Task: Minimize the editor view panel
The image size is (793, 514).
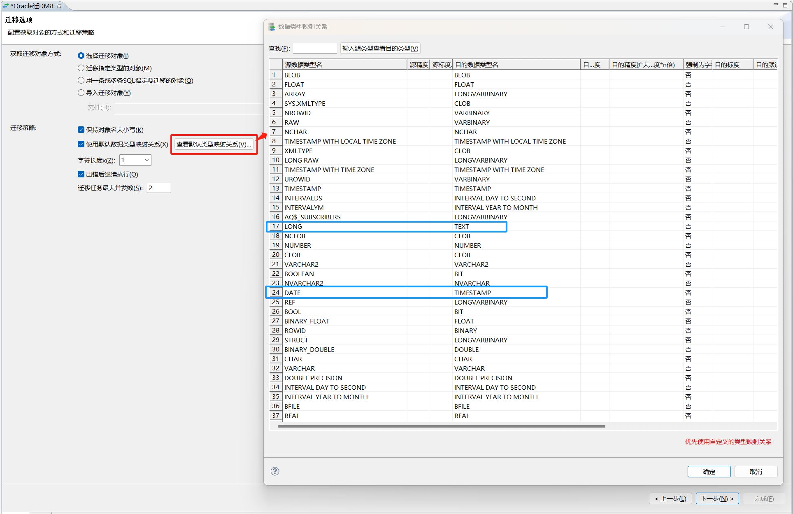Action: click(x=775, y=5)
